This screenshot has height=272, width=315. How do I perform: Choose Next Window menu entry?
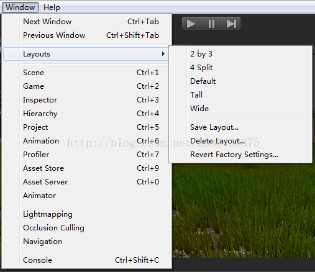click(x=87, y=22)
